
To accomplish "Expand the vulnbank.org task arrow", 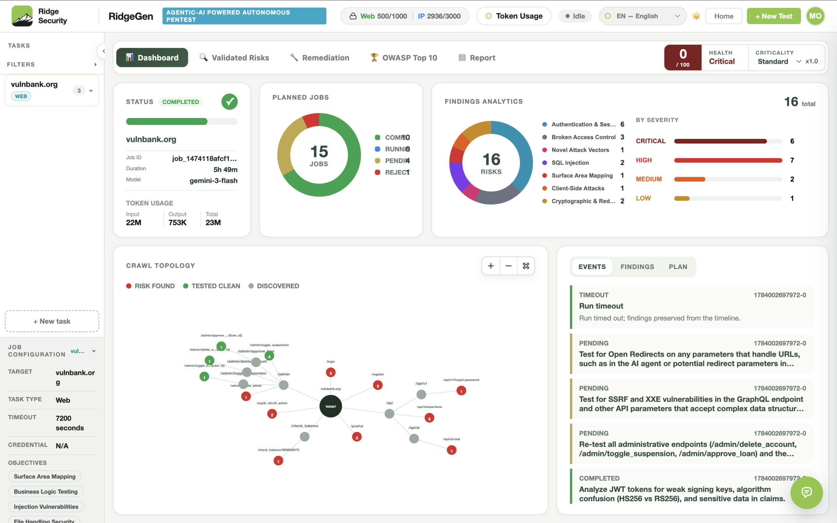I will click(x=91, y=91).
